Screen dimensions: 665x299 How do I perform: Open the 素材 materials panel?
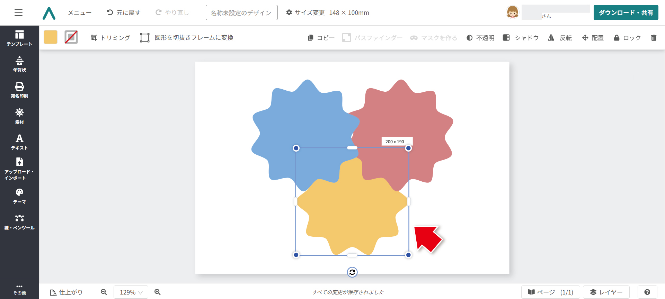(19, 116)
